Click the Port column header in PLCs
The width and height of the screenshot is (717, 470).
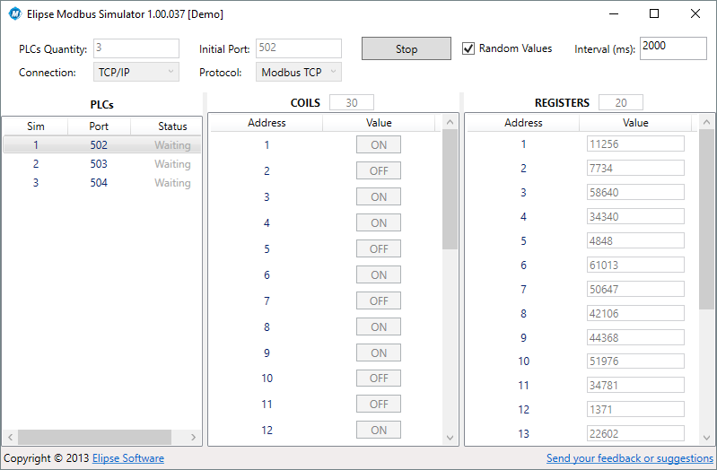99,126
